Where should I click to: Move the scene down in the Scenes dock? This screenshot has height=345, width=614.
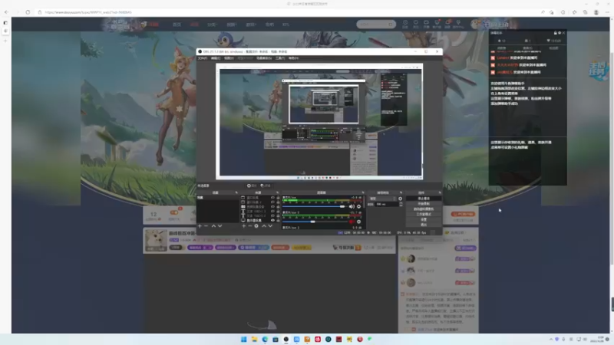pos(220,226)
